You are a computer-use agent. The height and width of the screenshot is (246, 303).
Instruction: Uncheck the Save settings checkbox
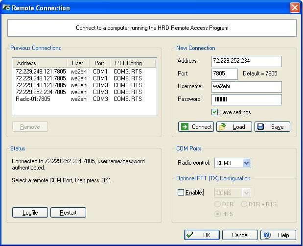[214, 112]
